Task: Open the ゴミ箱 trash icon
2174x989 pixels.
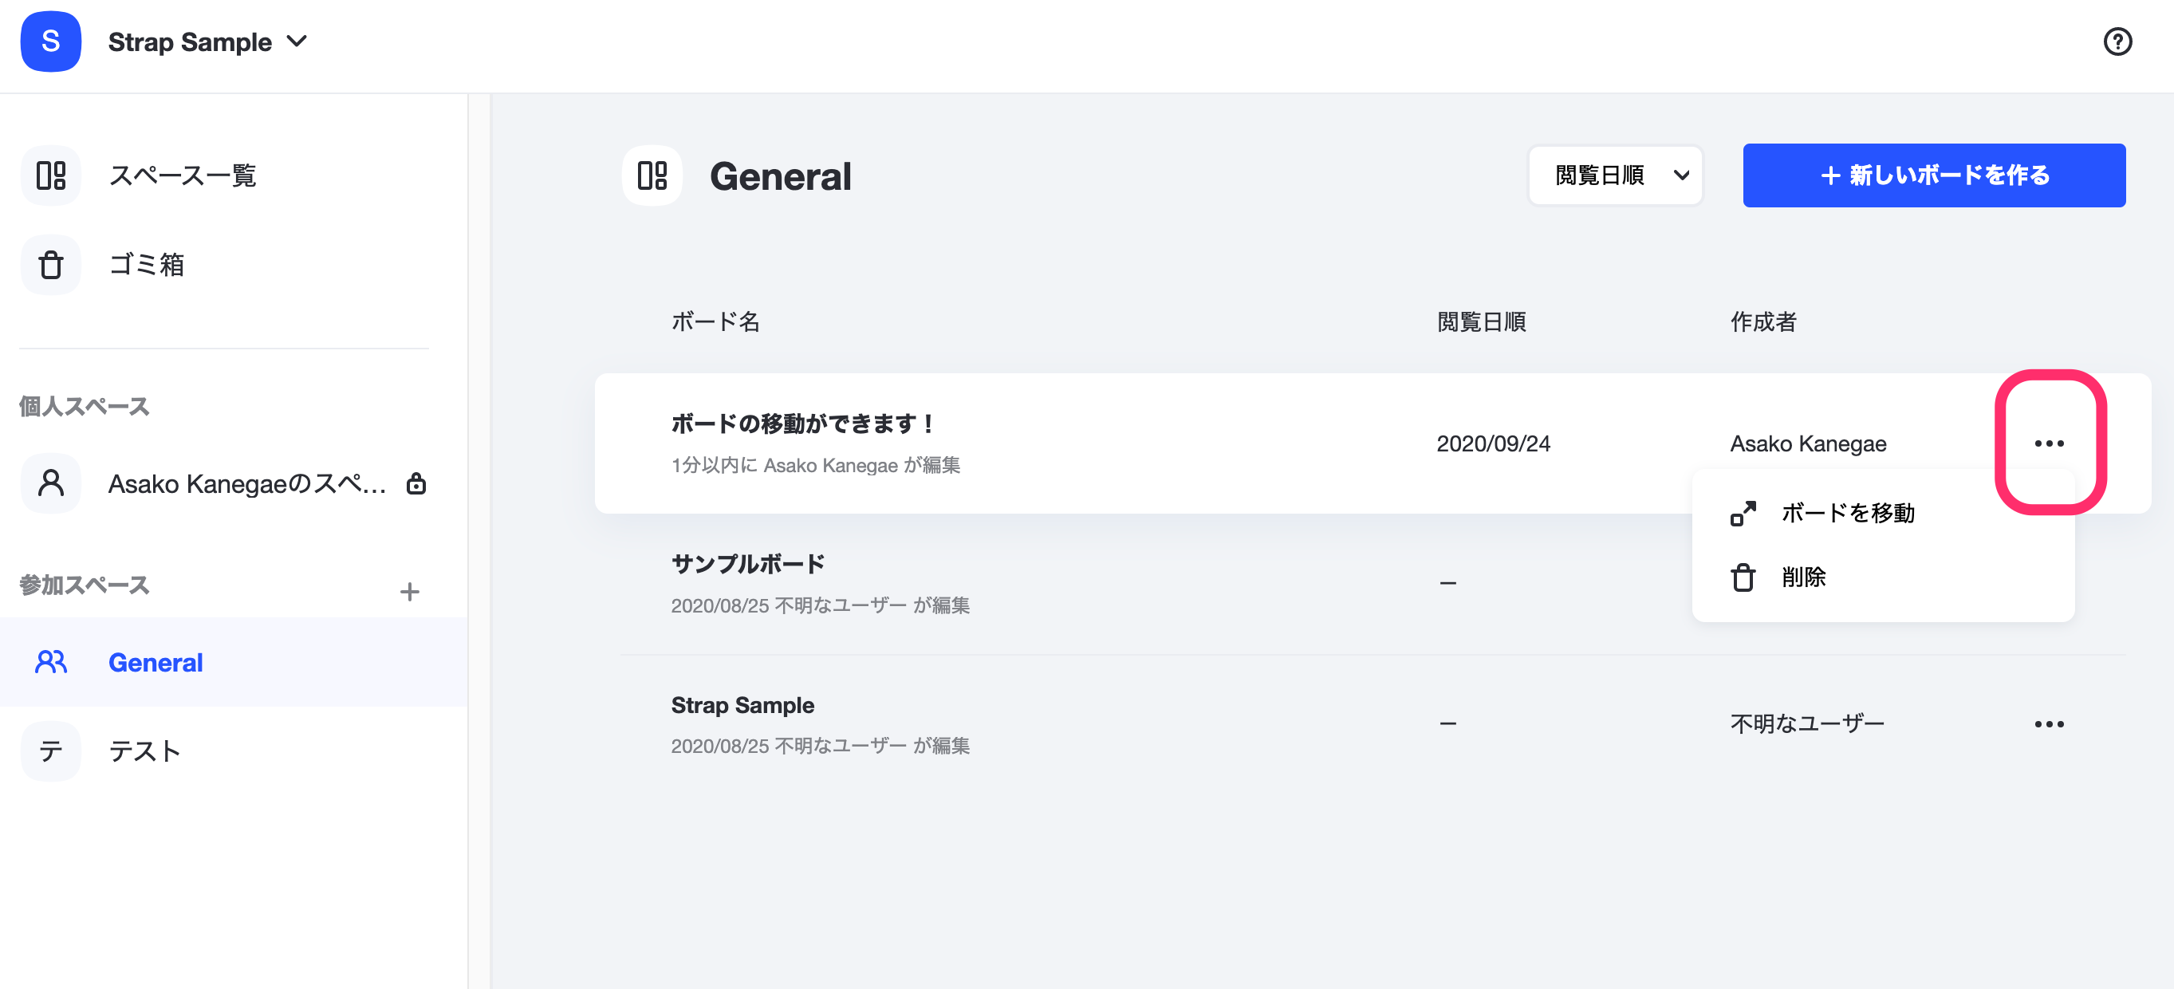Action: click(x=50, y=265)
